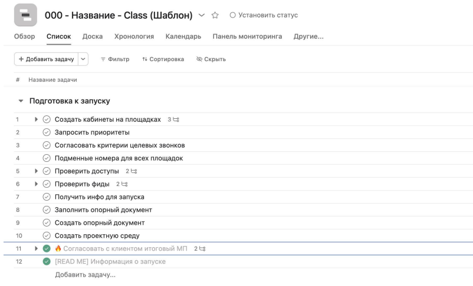Click the Добавить задачу... inline row
Viewport: 473px width, 286px height.
pos(85,275)
